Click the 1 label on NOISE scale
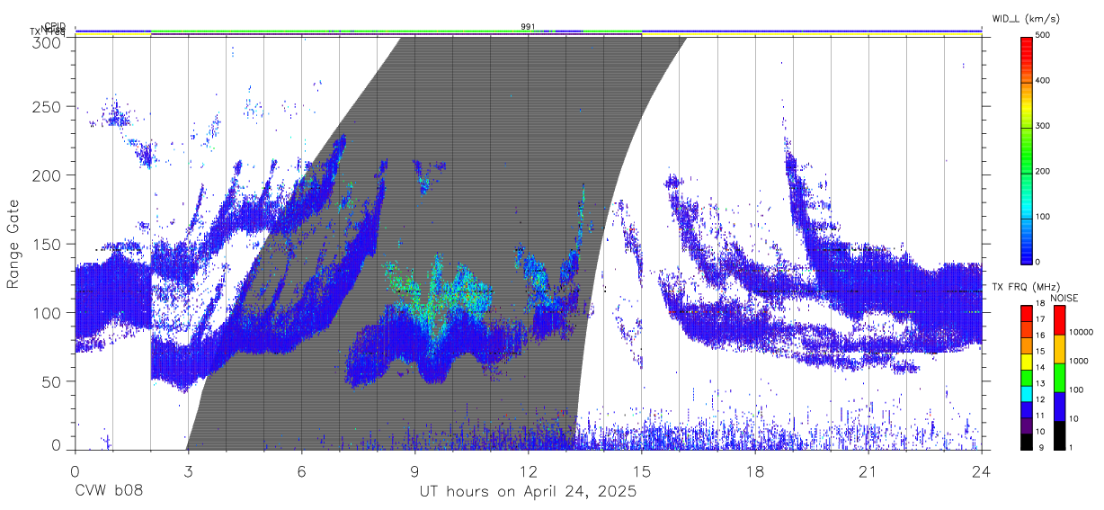 tap(1073, 447)
